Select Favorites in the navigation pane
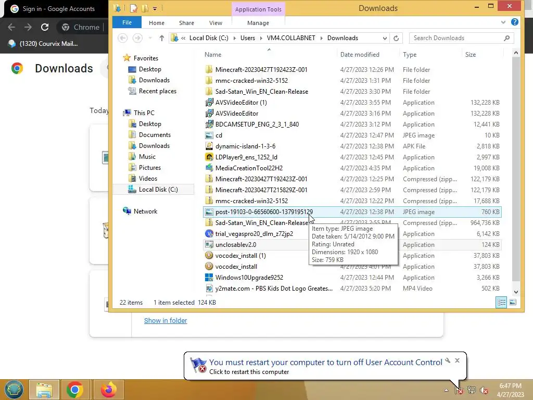The width and height of the screenshot is (533, 400). click(x=146, y=58)
